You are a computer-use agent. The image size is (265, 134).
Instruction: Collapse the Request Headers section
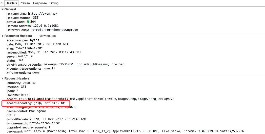pos(3,78)
